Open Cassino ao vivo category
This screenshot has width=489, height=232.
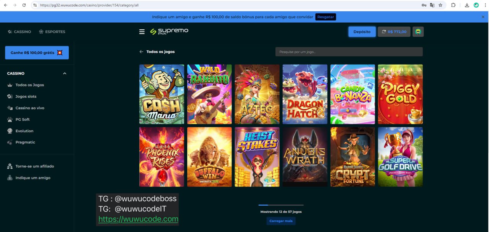(29, 108)
